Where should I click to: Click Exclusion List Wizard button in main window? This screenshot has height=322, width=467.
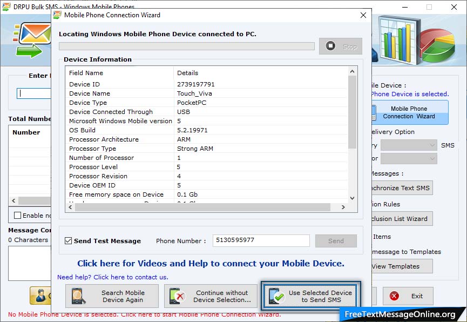coord(402,219)
